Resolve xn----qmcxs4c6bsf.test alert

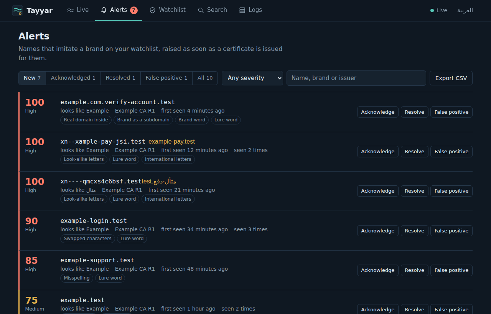pyautogui.click(x=415, y=191)
